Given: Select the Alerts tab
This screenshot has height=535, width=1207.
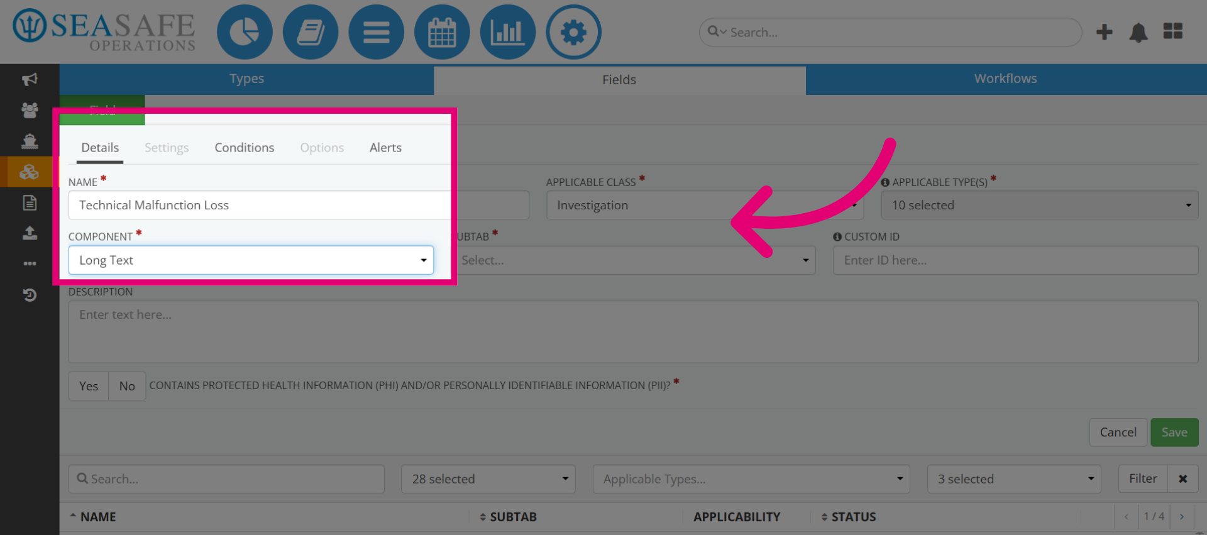Looking at the screenshot, I should pyautogui.click(x=385, y=148).
